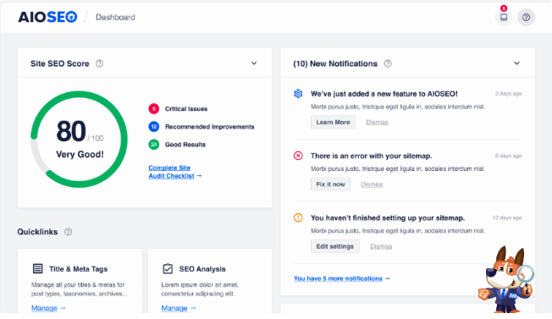The width and height of the screenshot is (552, 319).
Task: Click the Learn More button
Action: (x=333, y=122)
